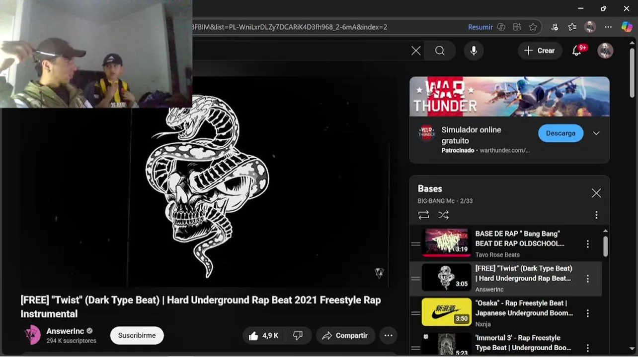Open the Copilot tabs icon beside Resumir
The height and width of the screenshot is (357, 638).
pyautogui.click(x=501, y=27)
